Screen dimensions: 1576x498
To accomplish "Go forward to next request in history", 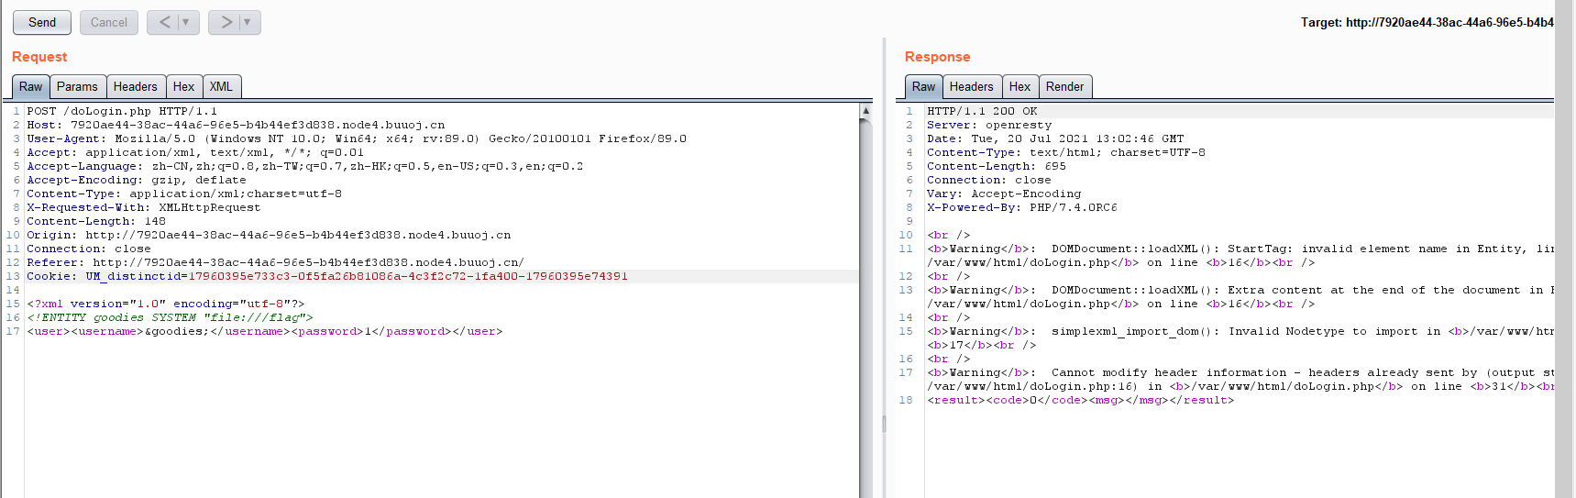I will click(x=226, y=22).
